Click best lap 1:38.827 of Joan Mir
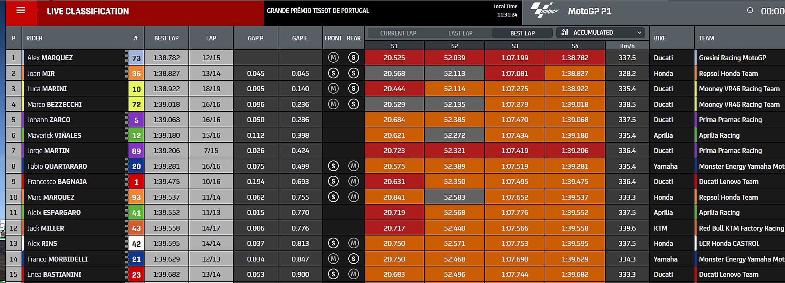This screenshot has width=785, height=283. (167, 73)
